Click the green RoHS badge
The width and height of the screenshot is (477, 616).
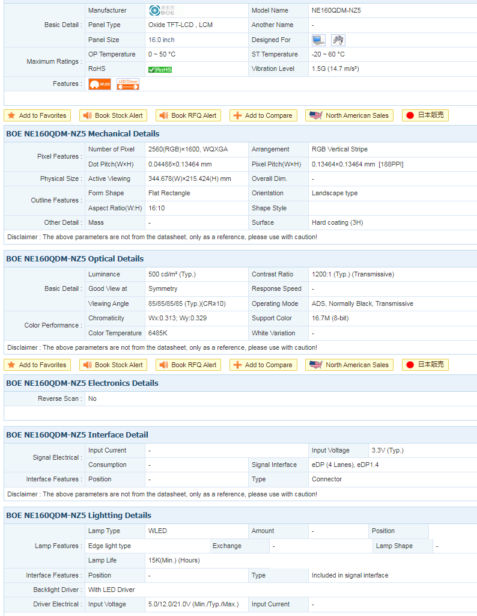tap(160, 70)
